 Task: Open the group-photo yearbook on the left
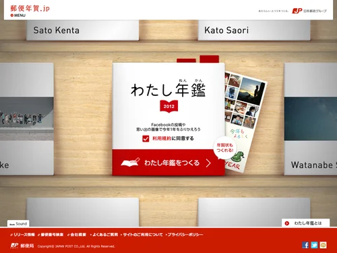[x=27, y=119]
